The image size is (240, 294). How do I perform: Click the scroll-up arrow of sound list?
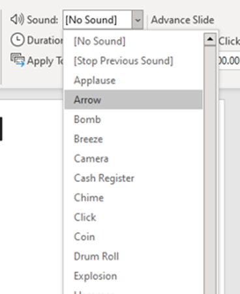tap(210, 39)
